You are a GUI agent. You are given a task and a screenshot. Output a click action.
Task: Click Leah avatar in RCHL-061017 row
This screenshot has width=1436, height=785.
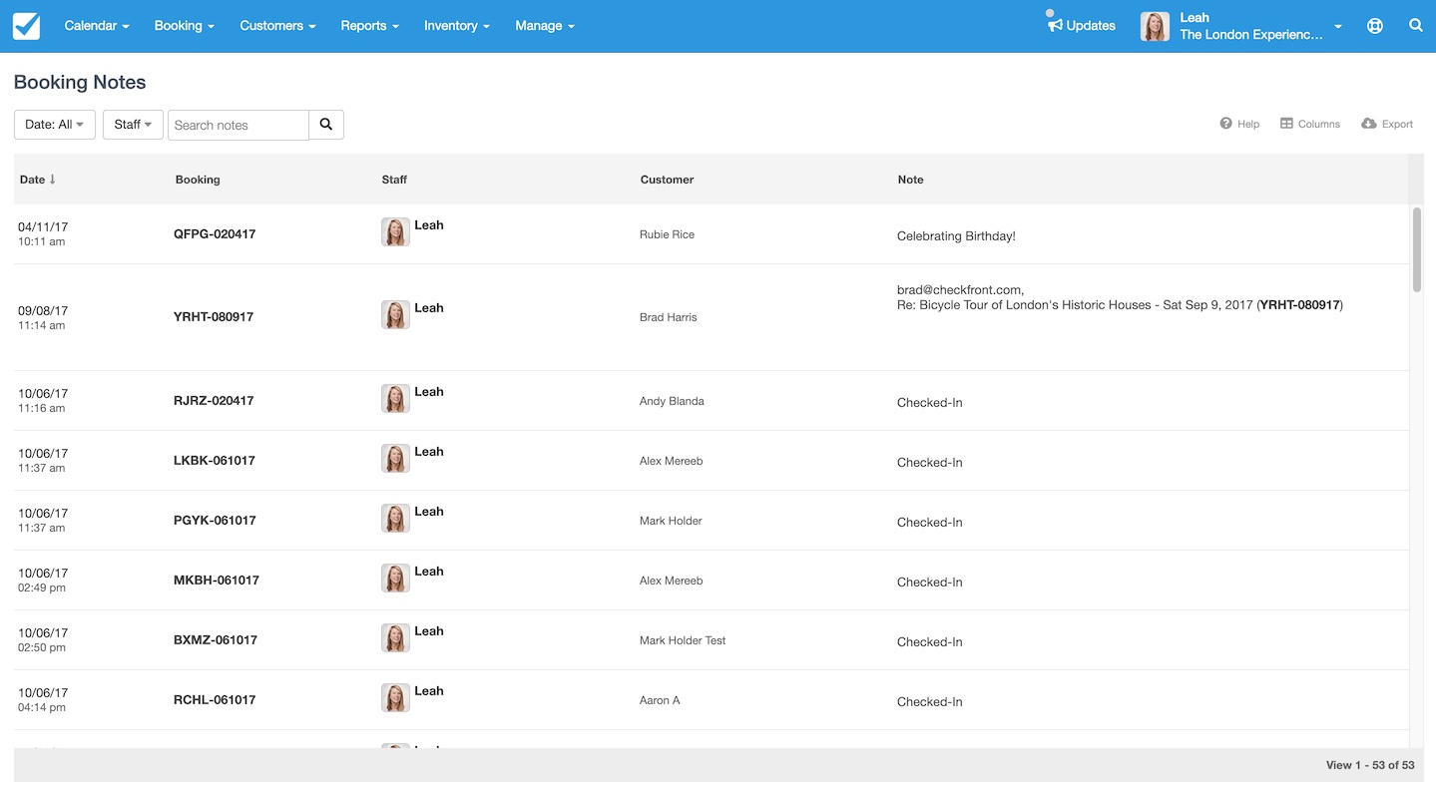(395, 698)
